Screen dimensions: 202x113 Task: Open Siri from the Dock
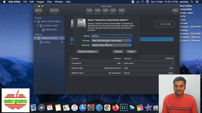pos(41,108)
